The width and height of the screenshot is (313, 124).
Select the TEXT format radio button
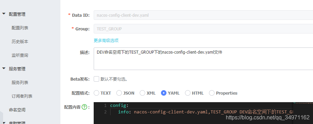(96, 93)
